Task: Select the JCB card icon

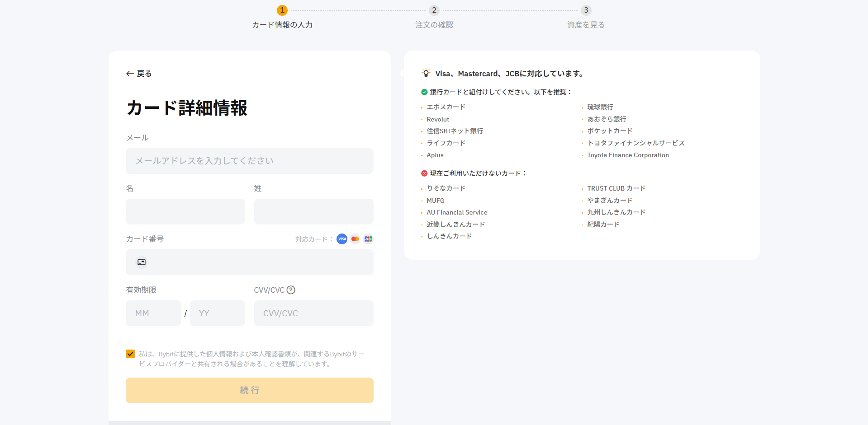Action: [368, 239]
